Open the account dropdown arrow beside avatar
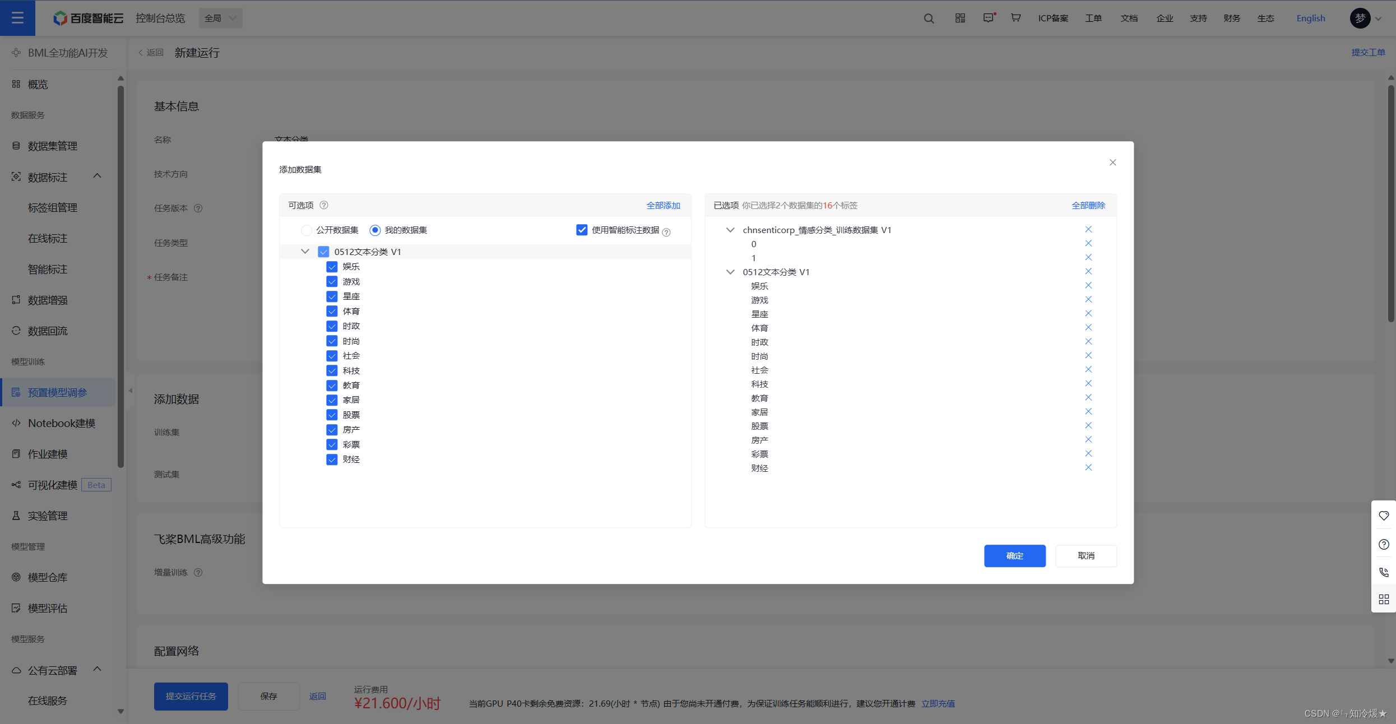1396x724 pixels. [x=1379, y=19]
